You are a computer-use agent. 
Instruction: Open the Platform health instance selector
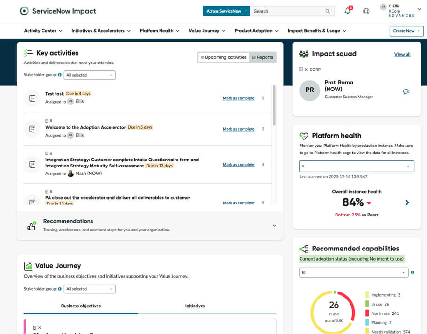click(356, 166)
